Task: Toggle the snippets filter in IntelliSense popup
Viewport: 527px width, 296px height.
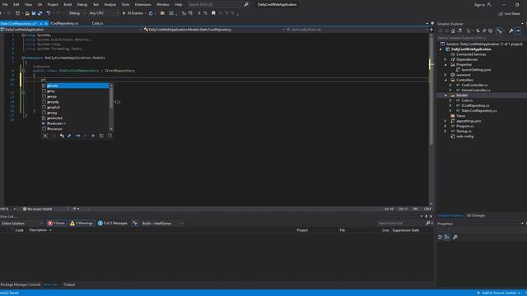Action: 110,136
